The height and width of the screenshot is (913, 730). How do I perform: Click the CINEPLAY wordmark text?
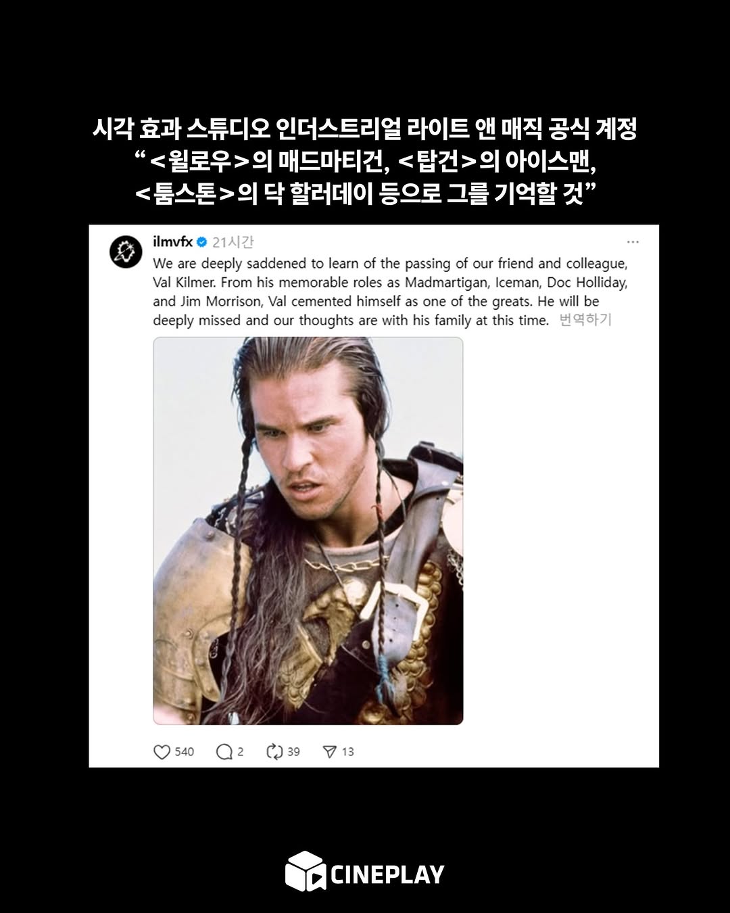point(387,874)
